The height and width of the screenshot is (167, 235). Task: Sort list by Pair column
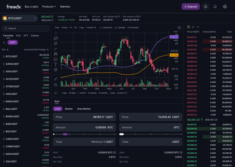click(5, 50)
